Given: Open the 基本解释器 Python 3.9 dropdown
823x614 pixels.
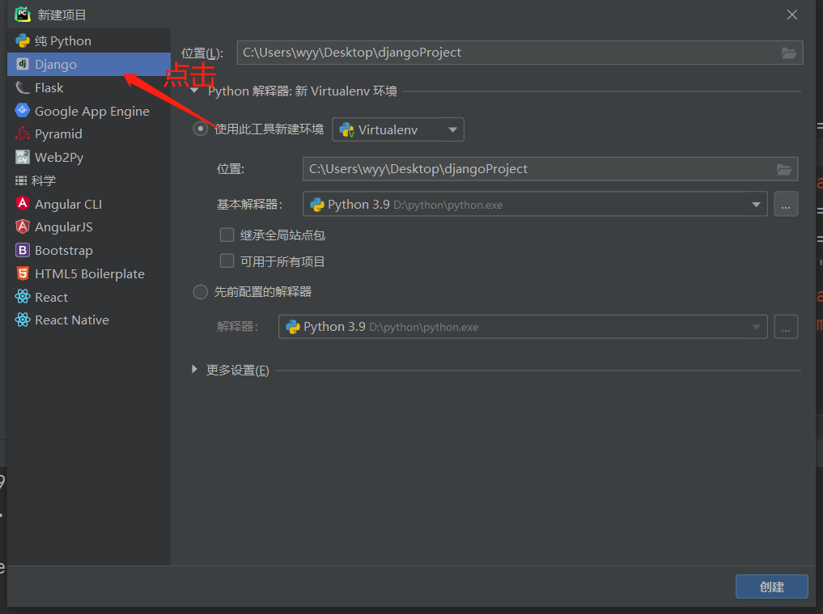Looking at the screenshot, I should [x=535, y=204].
